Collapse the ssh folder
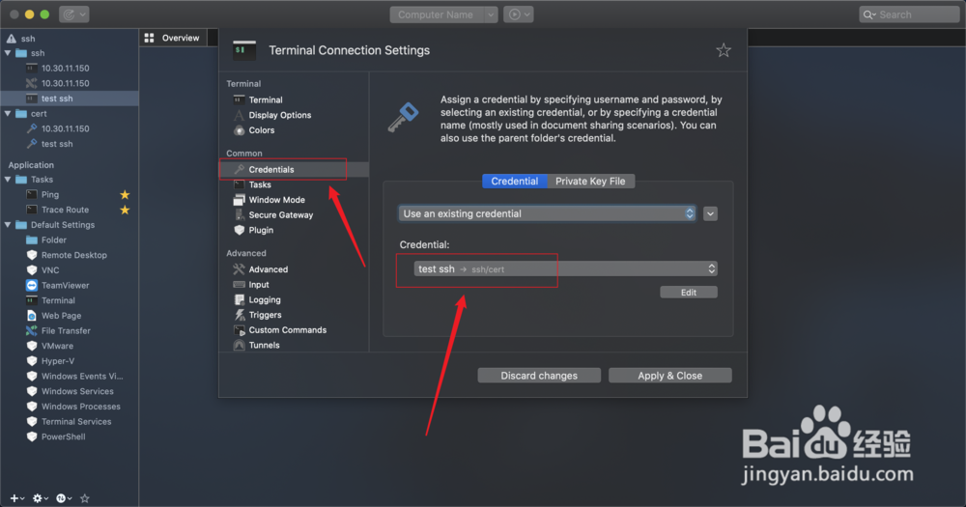The height and width of the screenshot is (507, 966). click(8, 53)
